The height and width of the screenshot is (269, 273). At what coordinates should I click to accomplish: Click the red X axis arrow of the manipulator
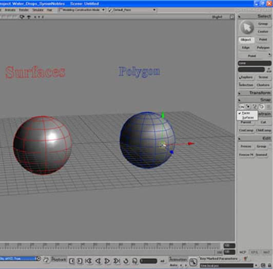(191, 144)
